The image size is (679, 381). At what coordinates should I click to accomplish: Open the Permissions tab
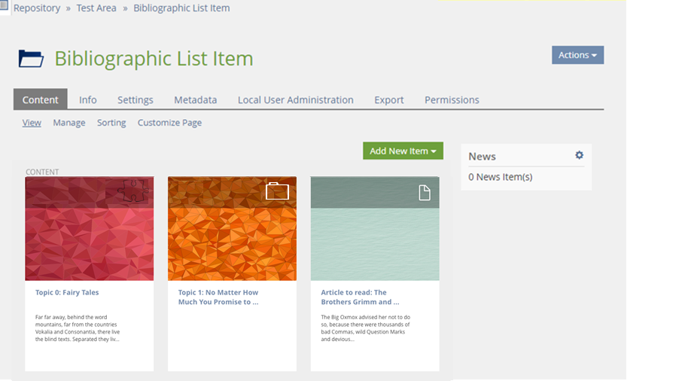pyautogui.click(x=452, y=99)
